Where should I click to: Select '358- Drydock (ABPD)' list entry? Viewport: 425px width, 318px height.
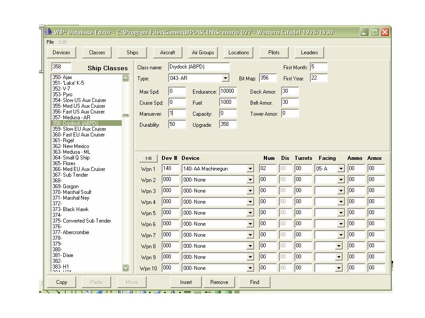pos(86,123)
